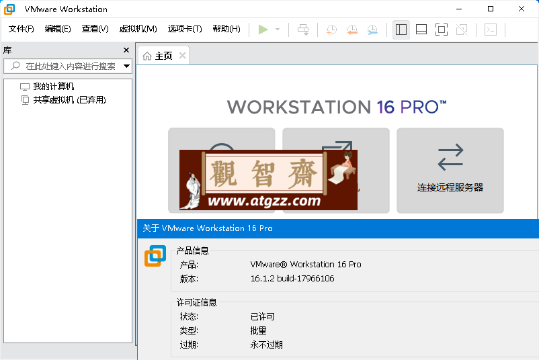Image resolution: width=539 pixels, height=360 pixels.
Task: Open the 虚拟机(M) menu
Action: (x=138, y=29)
